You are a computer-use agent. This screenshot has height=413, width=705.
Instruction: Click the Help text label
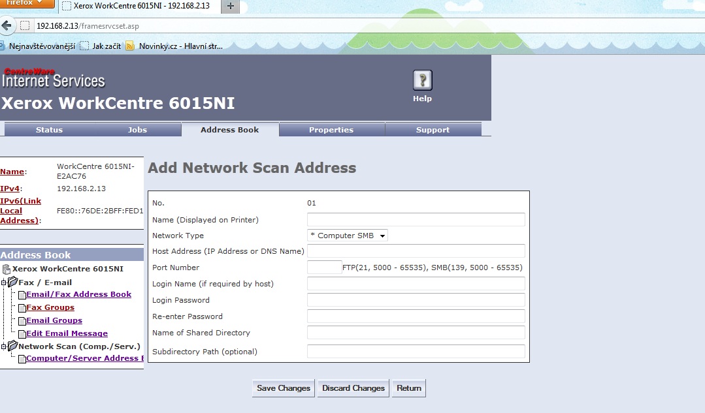tap(422, 99)
